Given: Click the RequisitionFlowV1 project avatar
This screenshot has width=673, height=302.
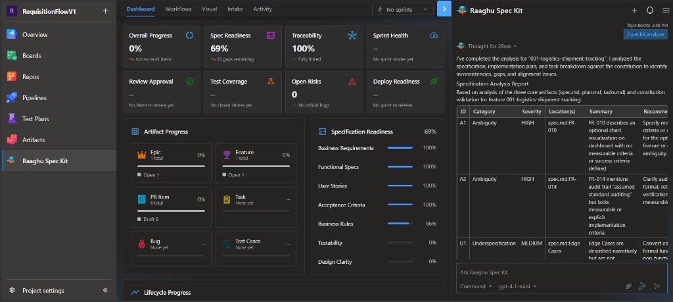Looking at the screenshot, I should click(x=11, y=11).
